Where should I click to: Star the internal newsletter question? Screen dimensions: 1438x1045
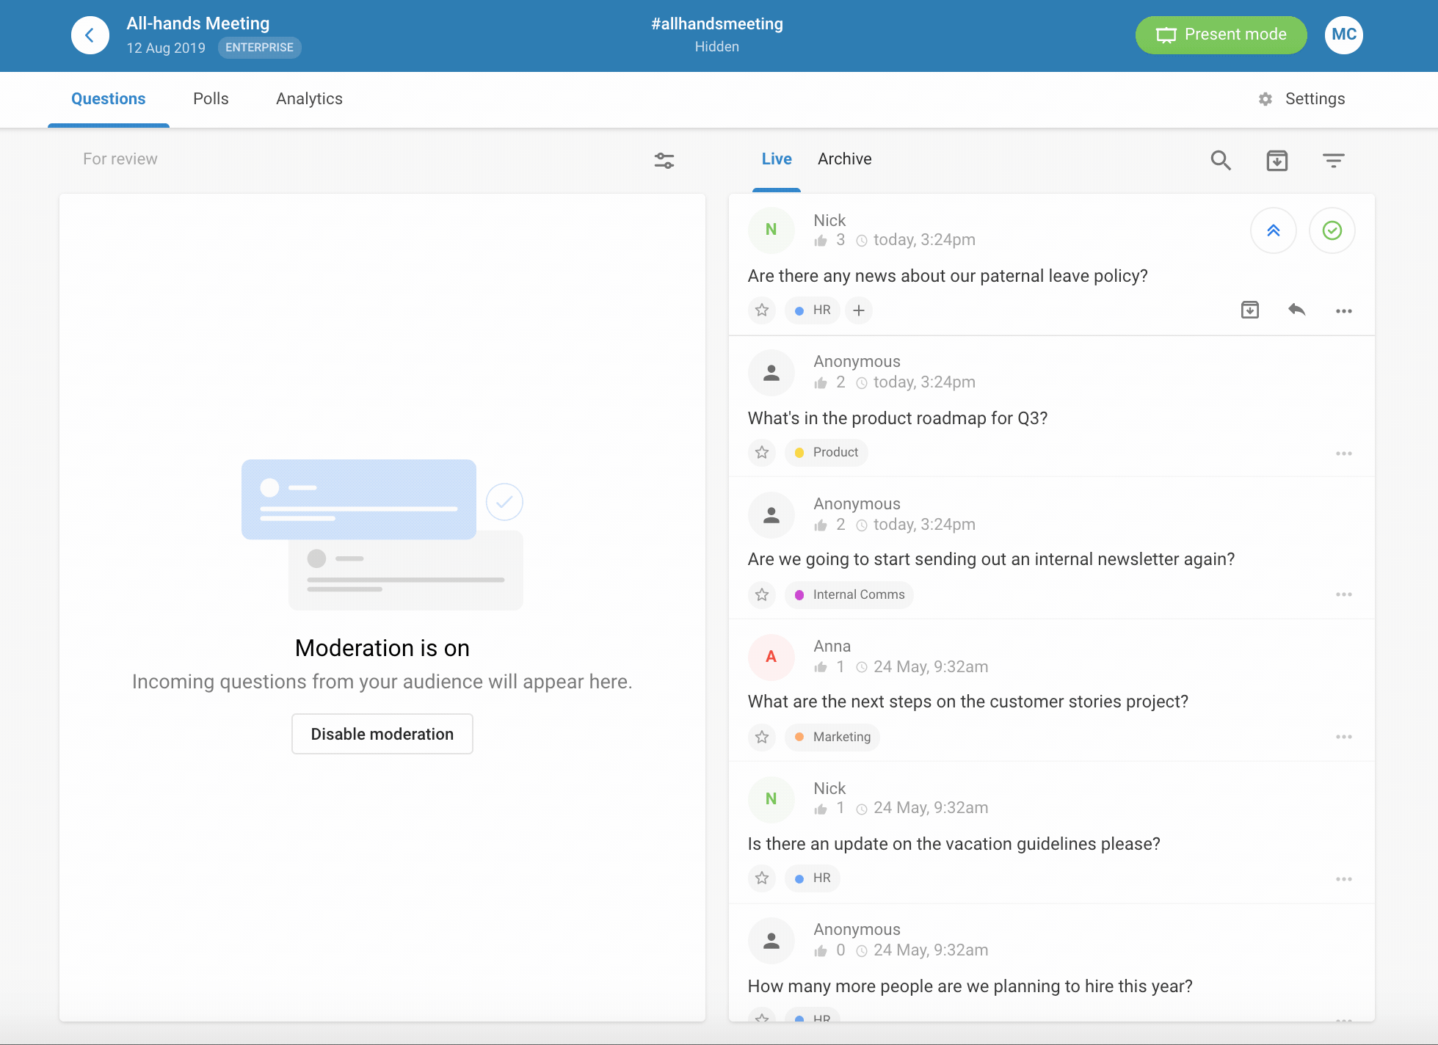point(762,594)
